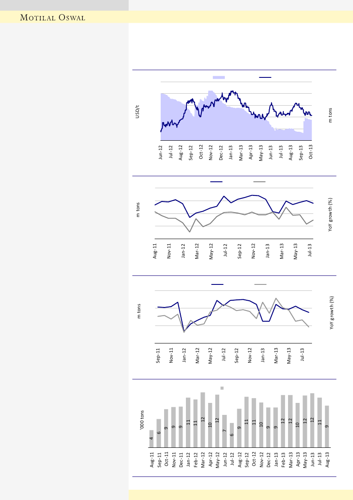The height and width of the screenshot is (500, 353).
Task: Click the Aug-11 date label on second line chart
Action: pyautogui.click(x=155, y=251)
